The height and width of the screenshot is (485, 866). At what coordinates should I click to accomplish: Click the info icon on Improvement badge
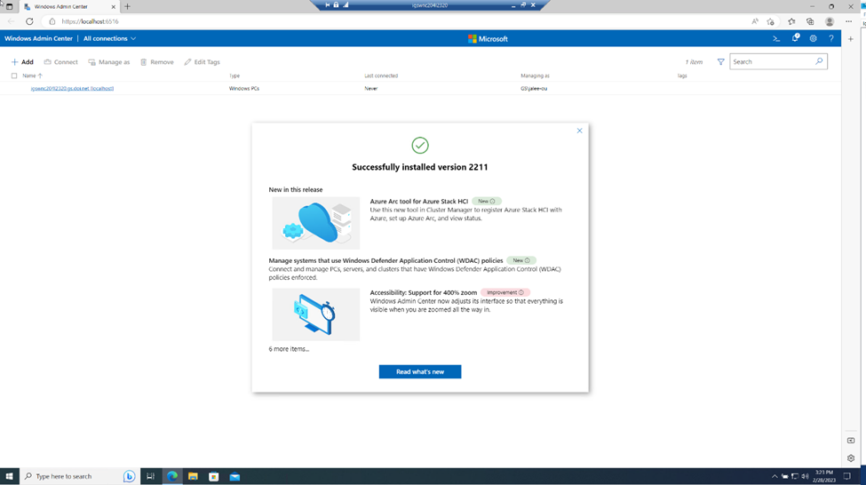(x=521, y=293)
